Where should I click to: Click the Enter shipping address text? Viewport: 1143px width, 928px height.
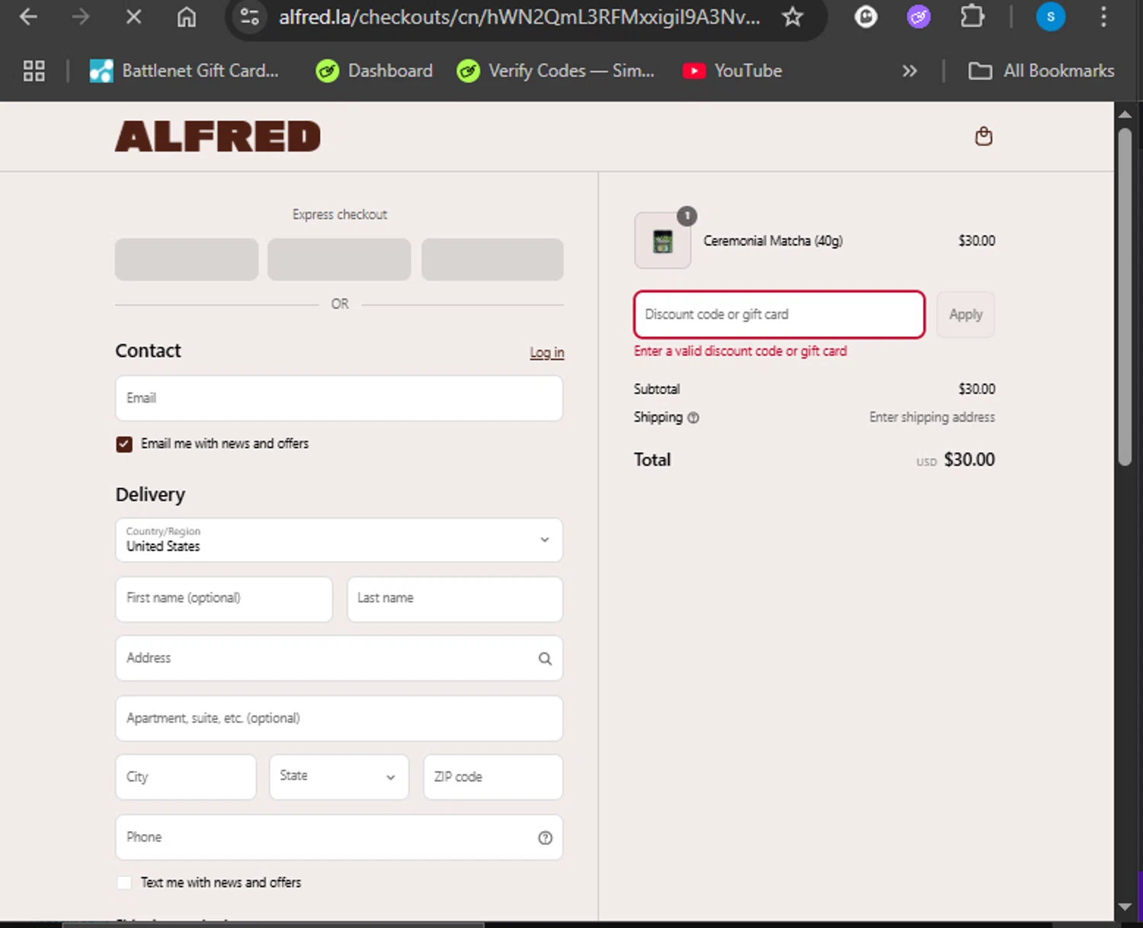pyautogui.click(x=932, y=417)
